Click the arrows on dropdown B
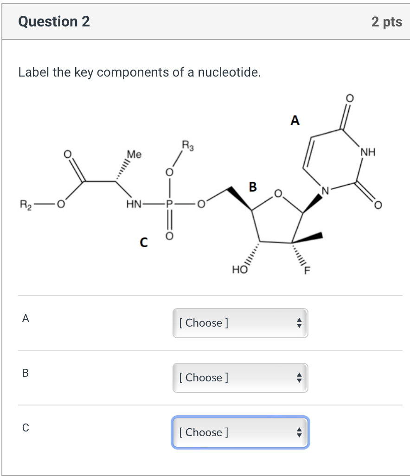This screenshot has height=476, width=410. 299,378
